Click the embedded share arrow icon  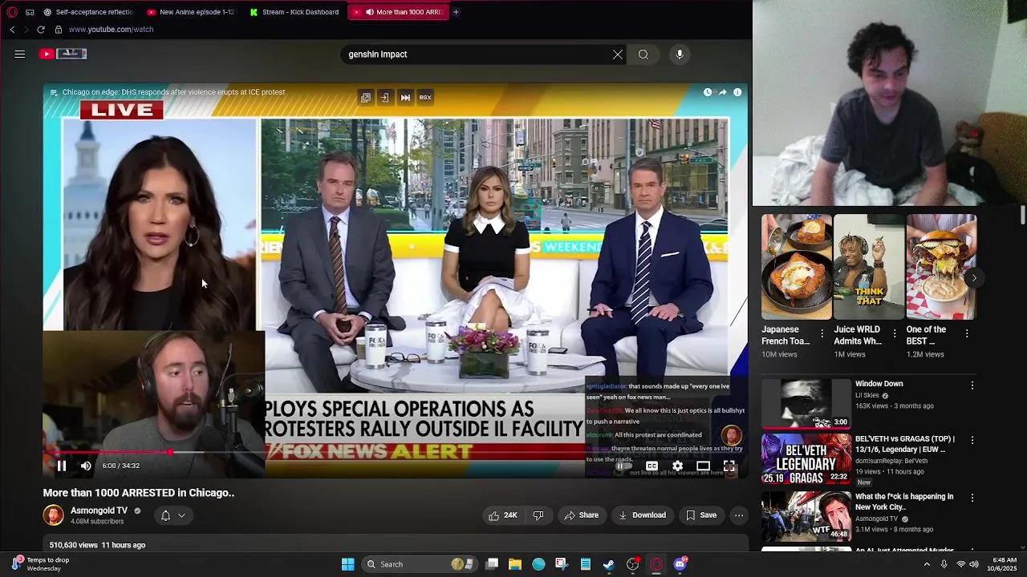pyautogui.click(x=722, y=92)
